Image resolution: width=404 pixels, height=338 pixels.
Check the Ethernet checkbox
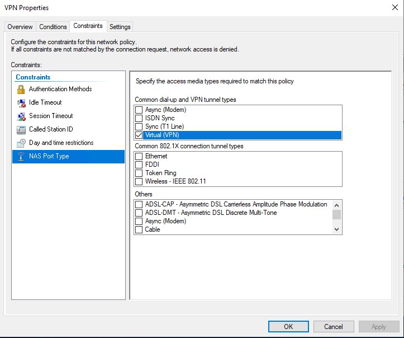[x=139, y=156]
